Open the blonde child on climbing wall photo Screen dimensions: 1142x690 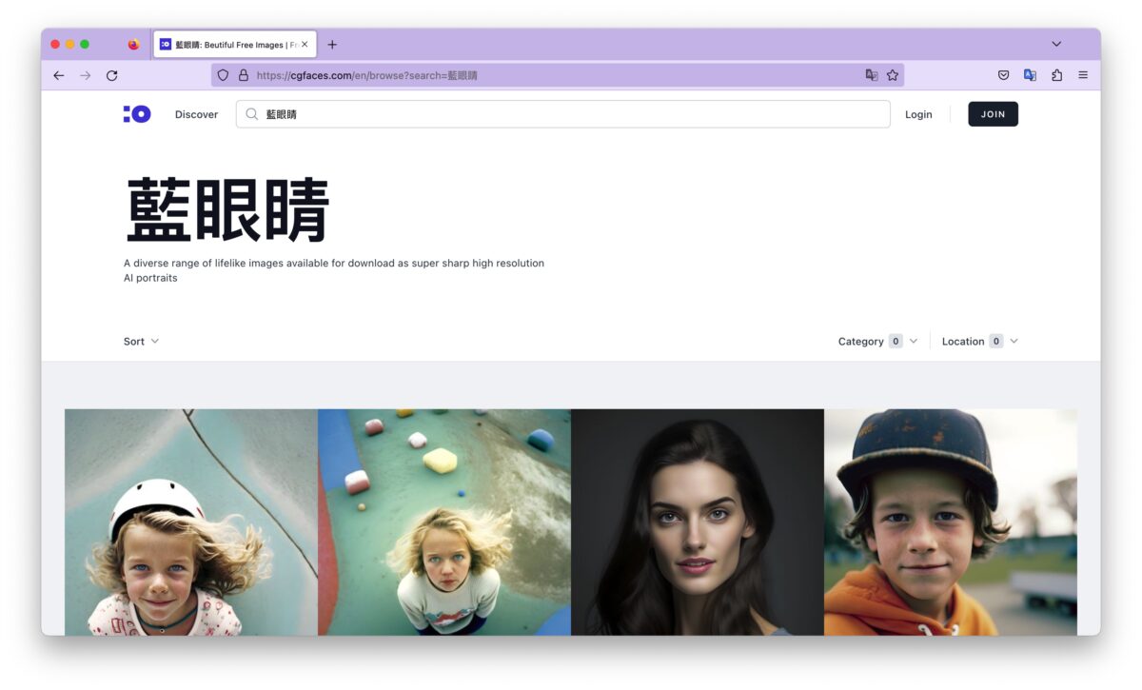point(444,522)
